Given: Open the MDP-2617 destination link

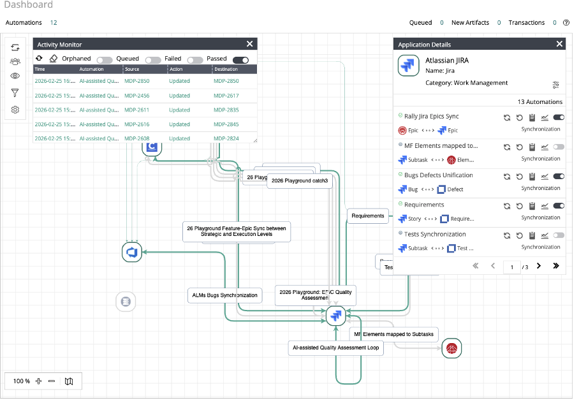Looking at the screenshot, I should [226, 96].
